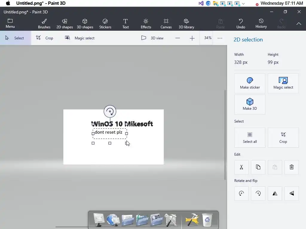Click the bottom-middle selection resize handle
The height and width of the screenshot is (229, 306).
coord(110,143)
